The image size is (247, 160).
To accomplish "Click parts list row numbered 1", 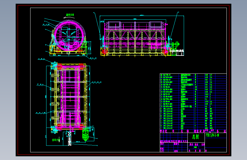I will [193, 128].
